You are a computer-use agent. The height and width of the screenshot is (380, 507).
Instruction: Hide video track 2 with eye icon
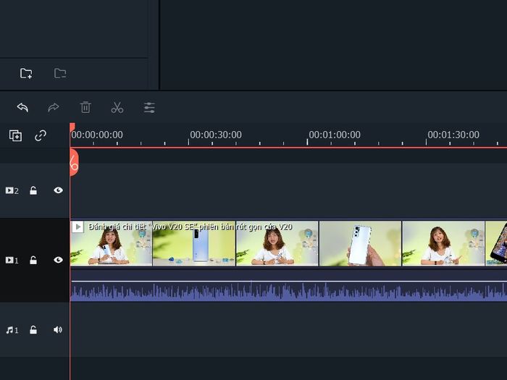(58, 190)
